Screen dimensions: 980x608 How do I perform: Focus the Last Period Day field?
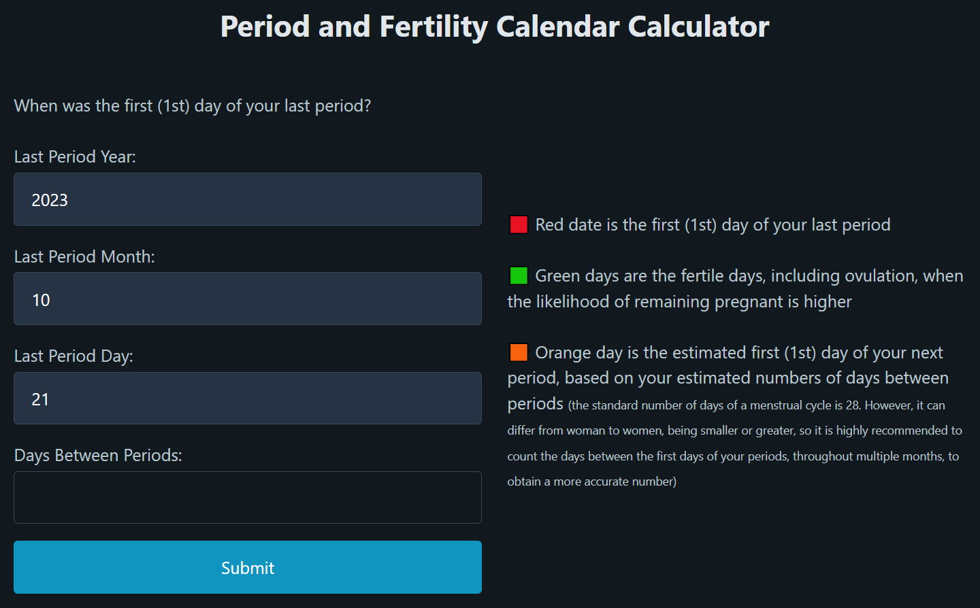point(248,399)
